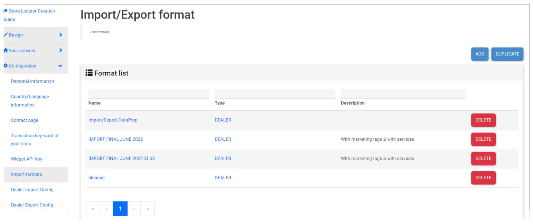Image resolution: width=533 pixels, height=224 pixels.
Task: Sort by the Name column header
Action: tap(95, 103)
